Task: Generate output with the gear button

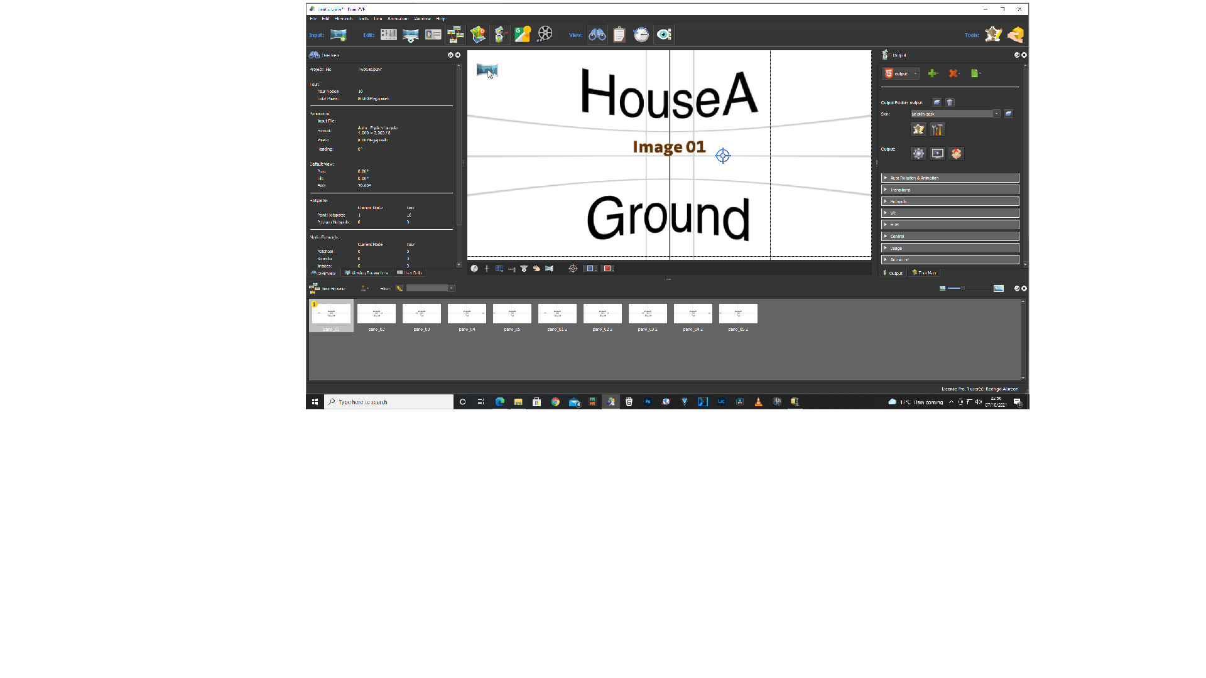Action: pyautogui.click(x=918, y=153)
